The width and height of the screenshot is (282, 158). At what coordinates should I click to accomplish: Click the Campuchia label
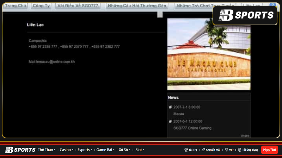click(38, 41)
